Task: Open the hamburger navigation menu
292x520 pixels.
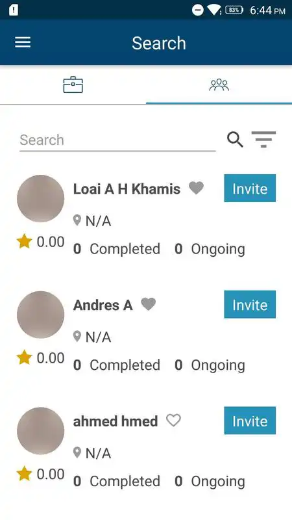Action: (23, 42)
